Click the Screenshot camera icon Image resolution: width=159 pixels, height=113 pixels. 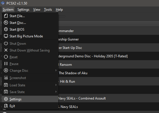click(x=6, y=78)
